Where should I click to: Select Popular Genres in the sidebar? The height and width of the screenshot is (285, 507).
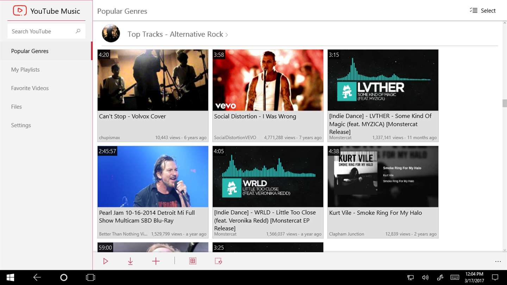pyautogui.click(x=46, y=51)
